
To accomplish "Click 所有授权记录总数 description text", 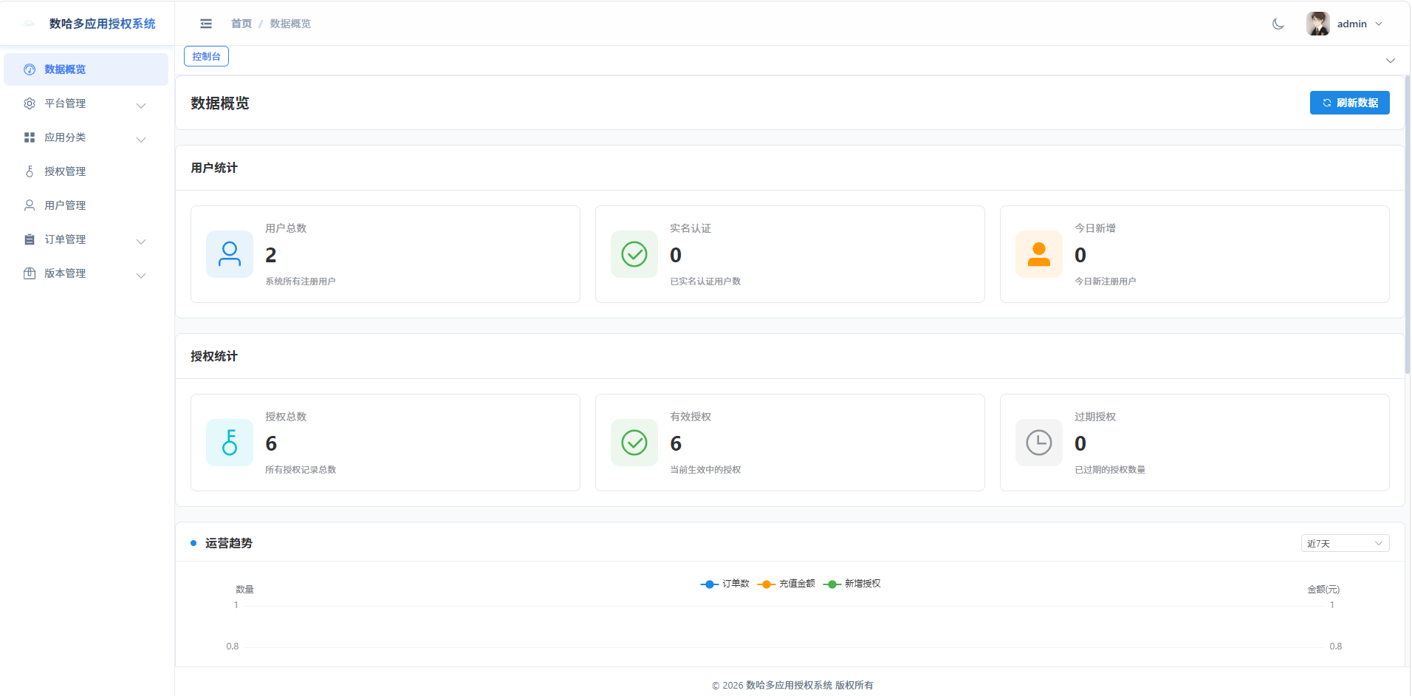I will pyautogui.click(x=301, y=470).
